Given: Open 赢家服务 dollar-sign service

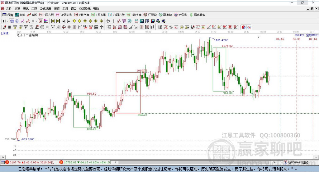Looking at the screenshot, I should [x=198, y=15].
